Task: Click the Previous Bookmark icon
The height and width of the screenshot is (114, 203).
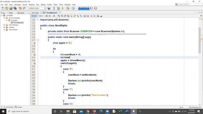Action: tap(75, 16)
